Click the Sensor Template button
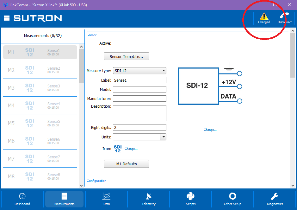 pos(126,56)
